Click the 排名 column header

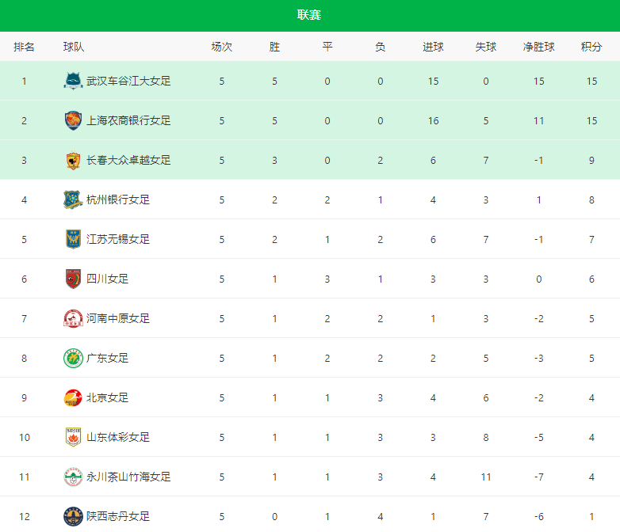[x=24, y=47]
